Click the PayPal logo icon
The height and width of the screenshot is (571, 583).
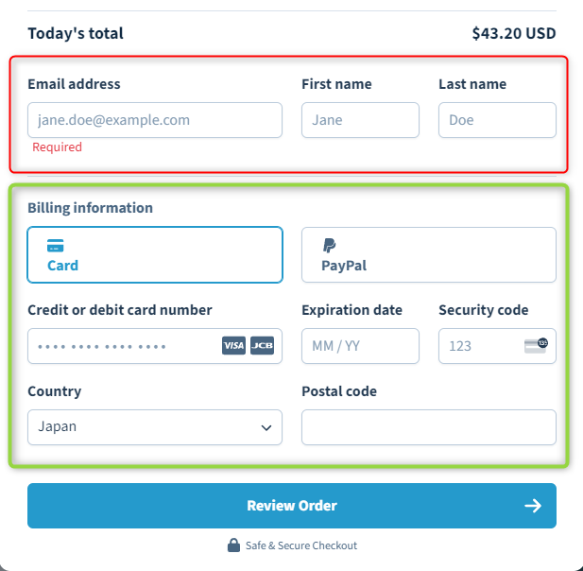(329, 246)
